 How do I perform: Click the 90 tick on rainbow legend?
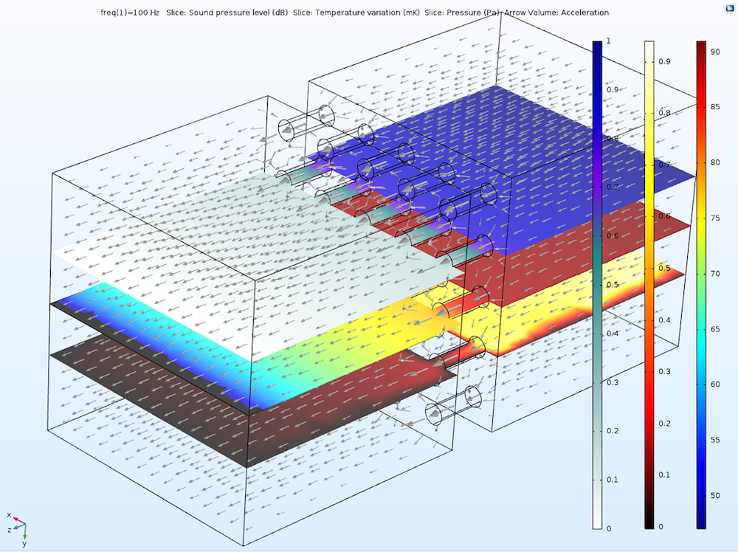point(715,52)
